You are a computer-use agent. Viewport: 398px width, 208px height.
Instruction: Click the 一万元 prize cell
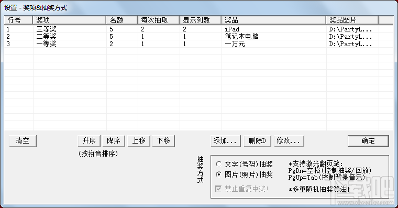274,44
